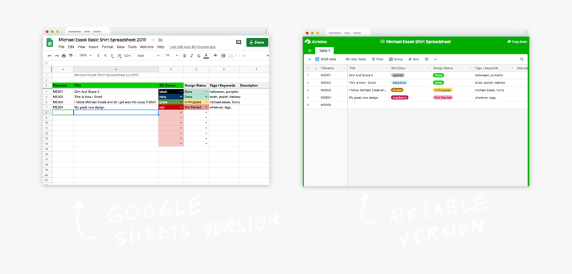The width and height of the screenshot is (572, 274).
Task: Open the font size 10 dropdown
Action: click(x=172, y=56)
